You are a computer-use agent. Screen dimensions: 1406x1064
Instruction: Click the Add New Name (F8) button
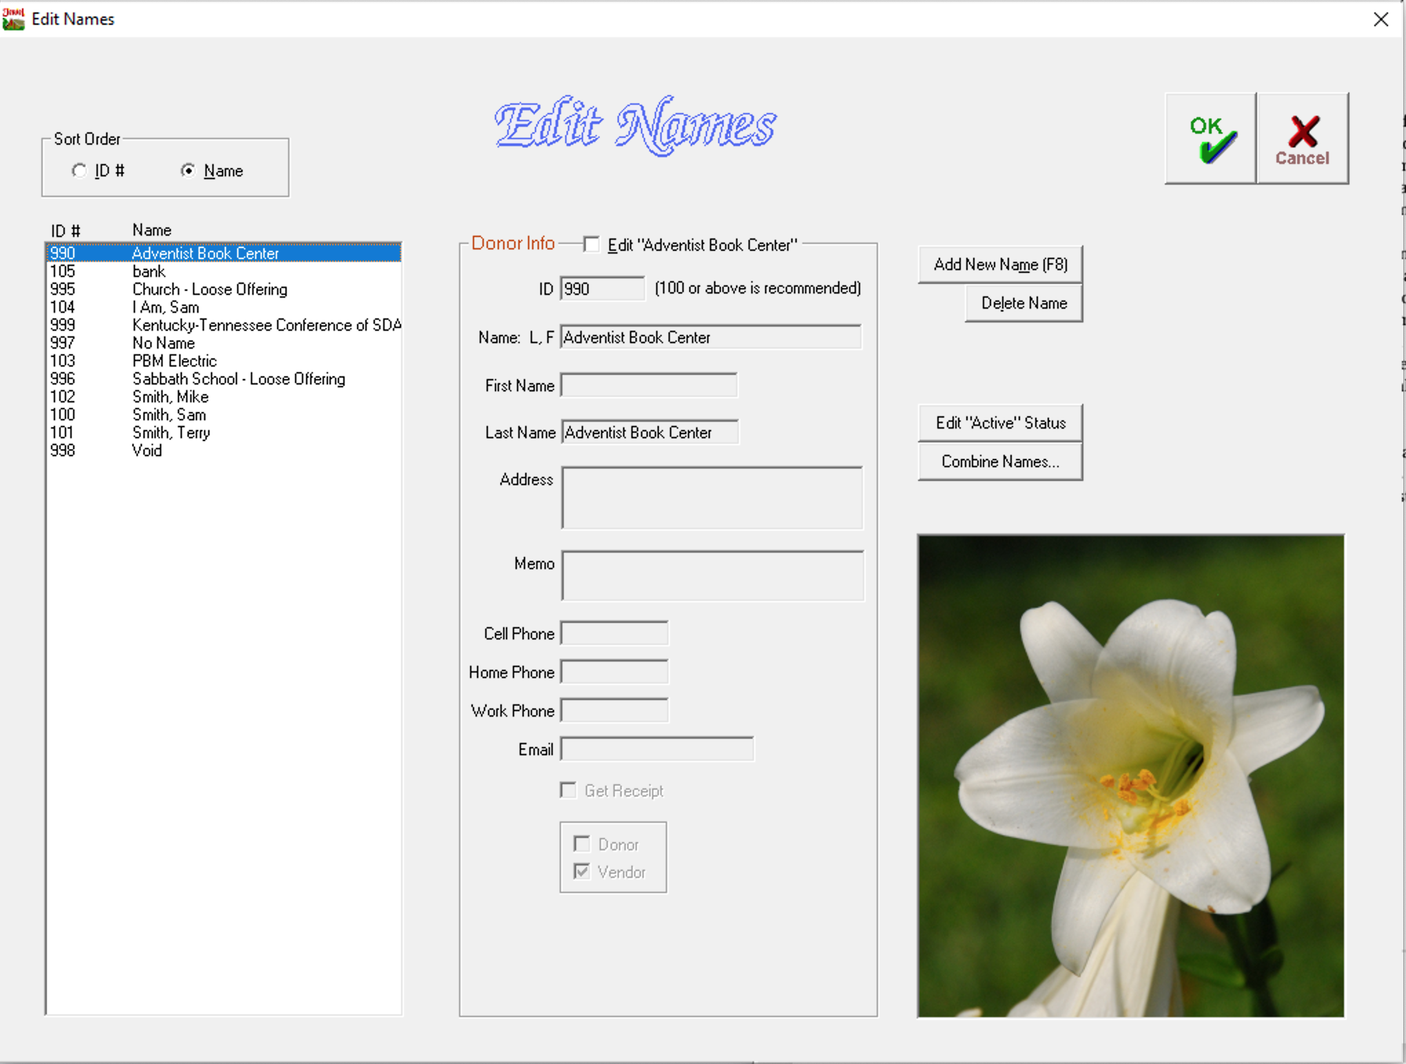(1000, 265)
